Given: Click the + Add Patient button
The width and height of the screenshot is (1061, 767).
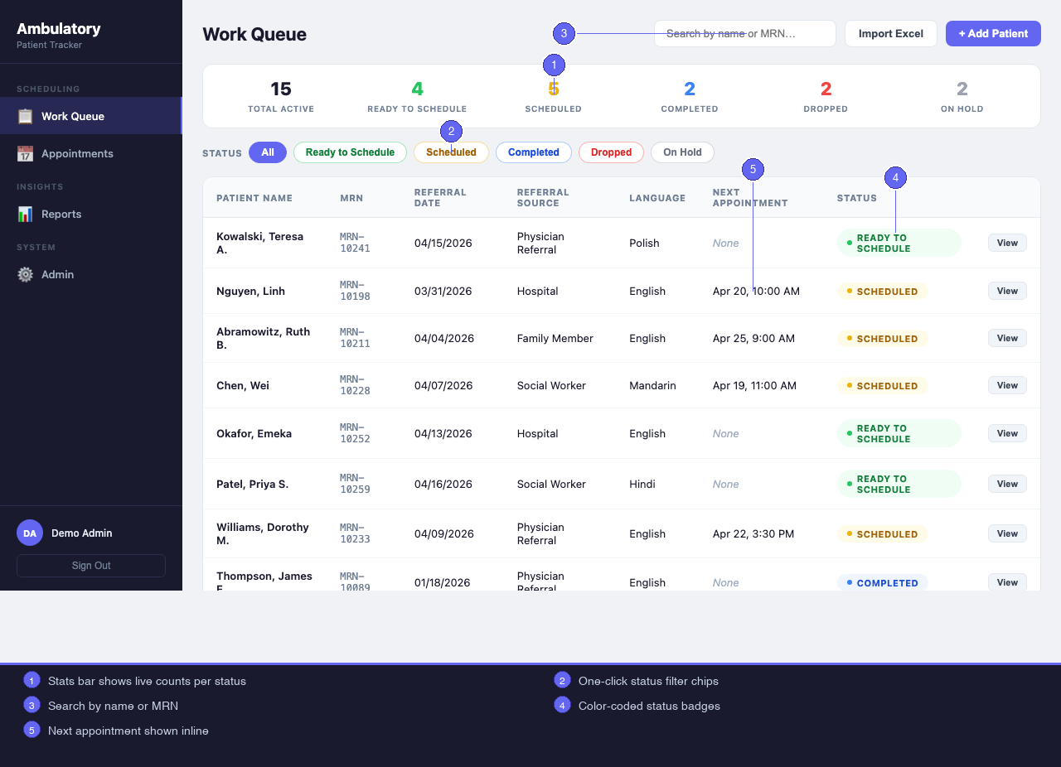Looking at the screenshot, I should [993, 33].
